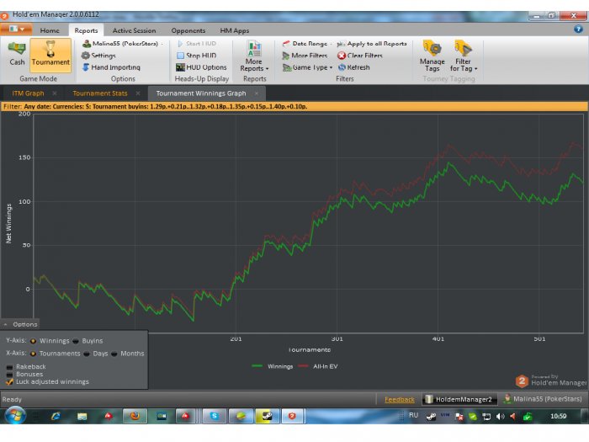
Task: Switch to the Tournament Stats tab
Action: pos(99,93)
